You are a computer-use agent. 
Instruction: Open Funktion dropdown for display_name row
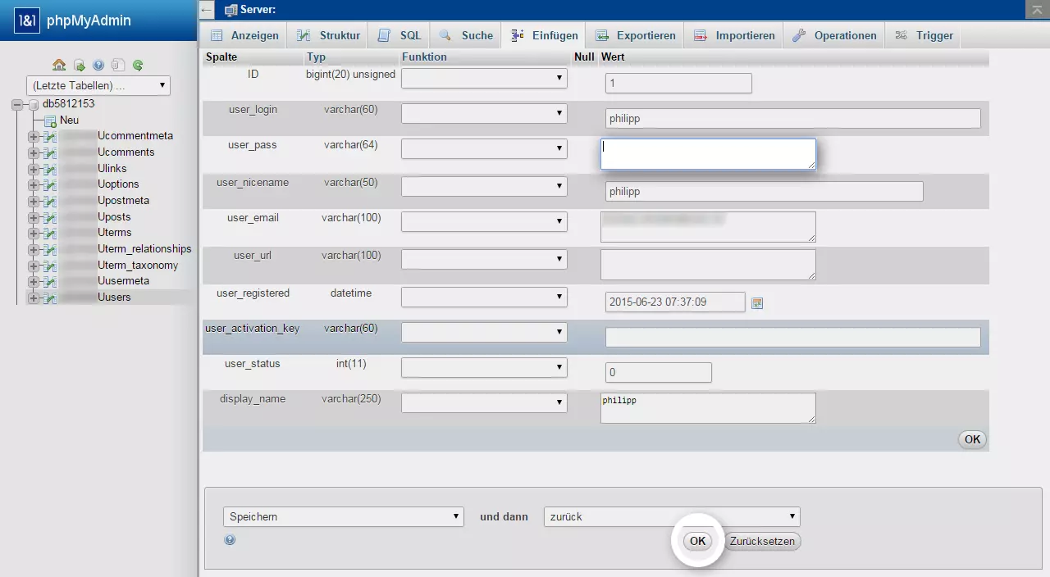coord(484,402)
